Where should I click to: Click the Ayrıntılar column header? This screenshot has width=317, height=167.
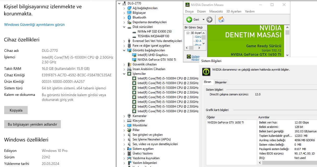tap(287, 117)
